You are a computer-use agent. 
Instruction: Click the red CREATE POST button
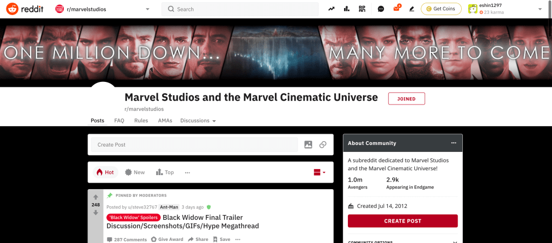(402, 221)
